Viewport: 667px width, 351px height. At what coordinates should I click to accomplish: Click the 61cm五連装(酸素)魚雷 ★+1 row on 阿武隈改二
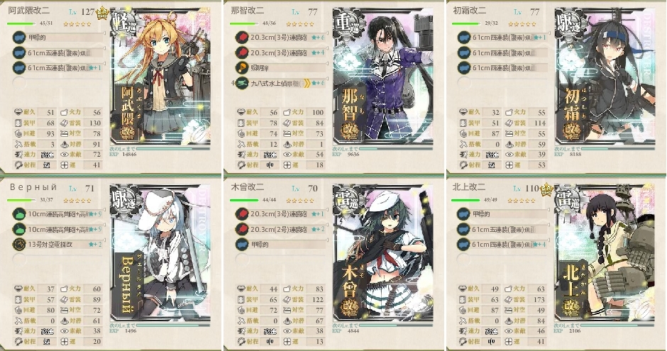coord(58,67)
